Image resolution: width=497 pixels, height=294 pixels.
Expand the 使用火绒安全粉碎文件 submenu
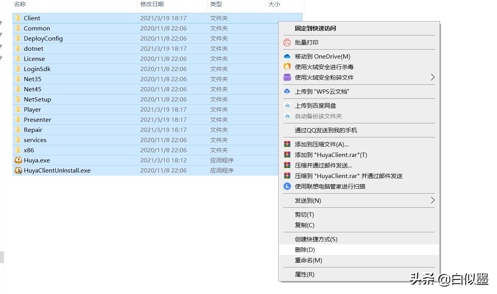pyautogui.click(x=432, y=77)
